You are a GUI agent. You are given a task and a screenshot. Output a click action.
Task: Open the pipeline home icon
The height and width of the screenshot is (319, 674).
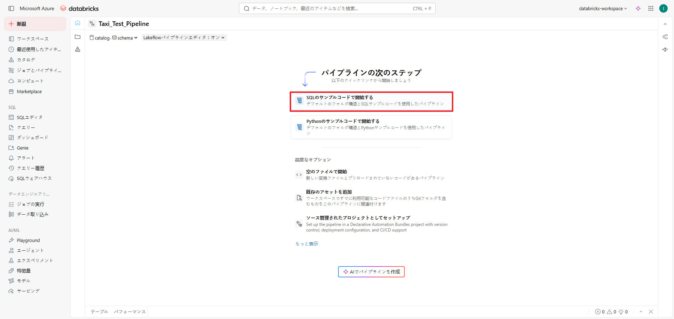coord(78,23)
